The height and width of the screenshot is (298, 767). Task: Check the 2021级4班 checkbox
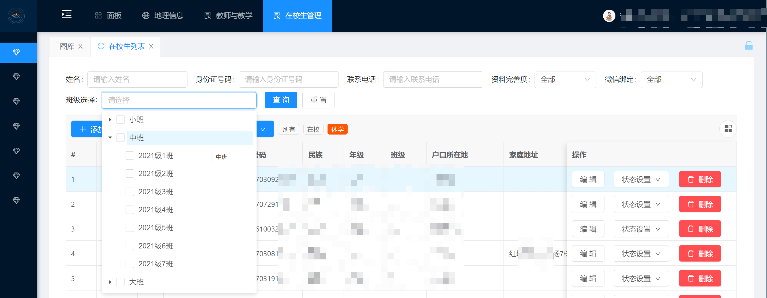tap(130, 210)
